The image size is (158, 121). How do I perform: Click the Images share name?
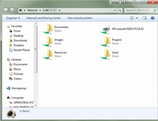pyautogui.click(x=59, y=40)
